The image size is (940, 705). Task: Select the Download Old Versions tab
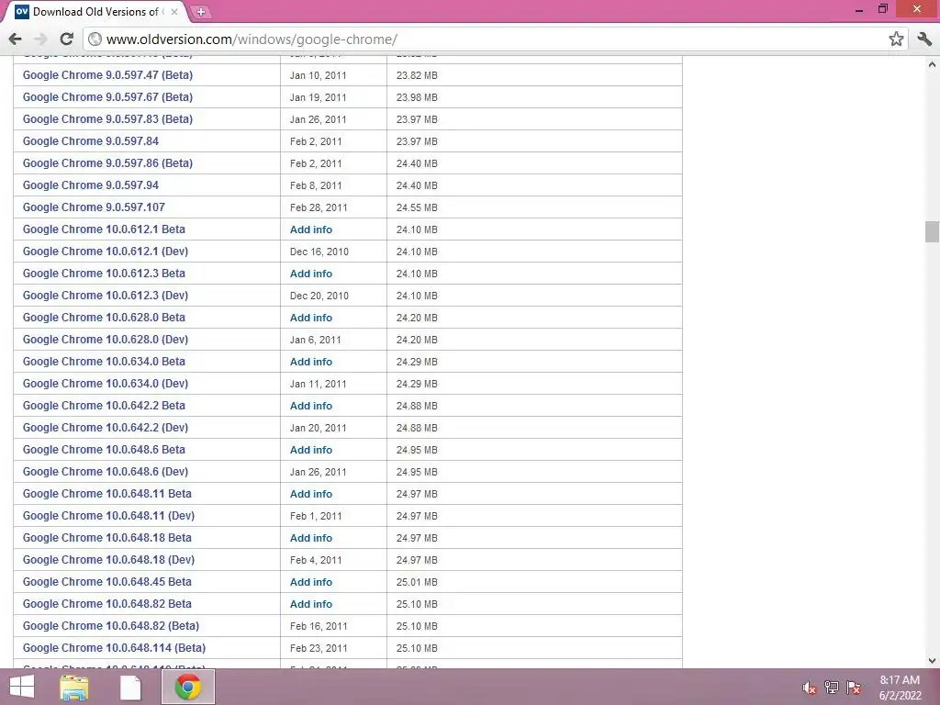click(x=95, y=12)
